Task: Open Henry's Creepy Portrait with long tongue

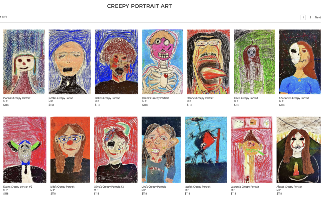Action: 208,62
